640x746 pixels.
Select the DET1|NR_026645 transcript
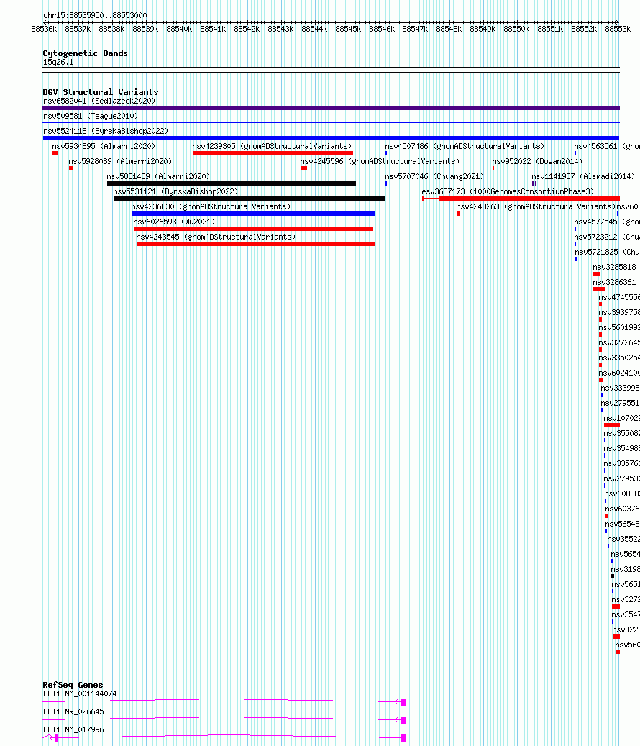(224, 719)
